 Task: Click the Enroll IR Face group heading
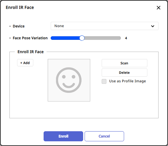(x=31, y=52)
